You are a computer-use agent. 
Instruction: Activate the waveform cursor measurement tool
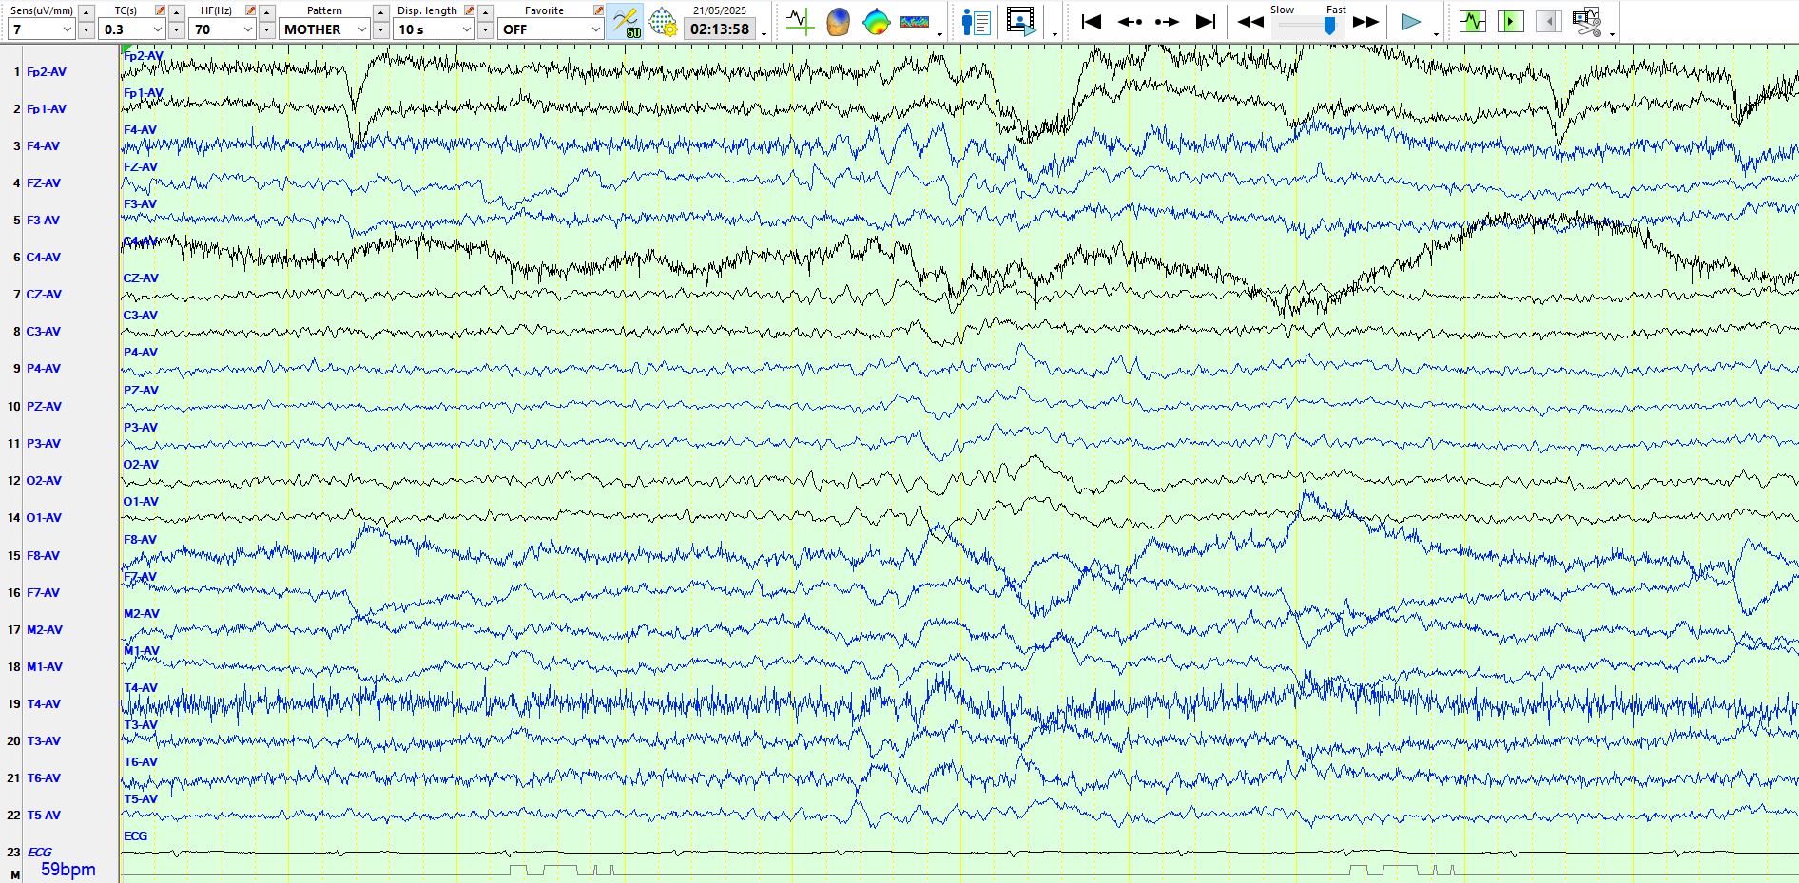(800, 21)
